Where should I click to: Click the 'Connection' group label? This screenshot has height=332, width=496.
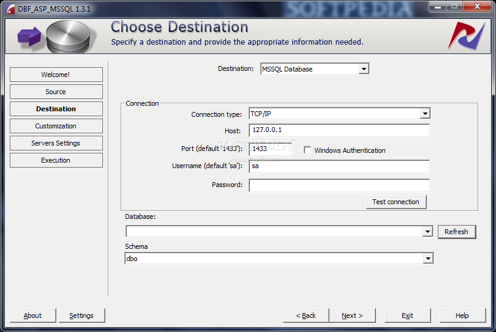142,103
